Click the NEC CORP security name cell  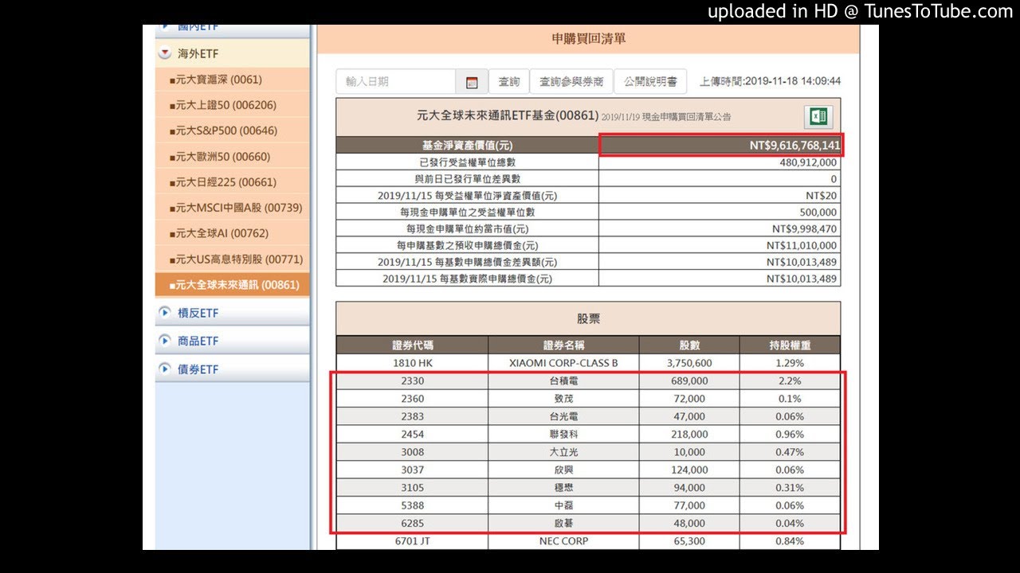pyautogui.click(x=563, y=541)
